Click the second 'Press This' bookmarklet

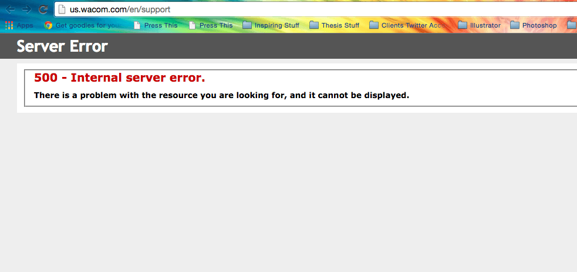[x=211, y=25]
